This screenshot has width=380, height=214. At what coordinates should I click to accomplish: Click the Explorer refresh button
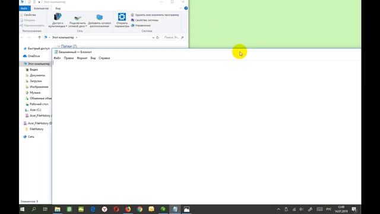coord(157,37)
